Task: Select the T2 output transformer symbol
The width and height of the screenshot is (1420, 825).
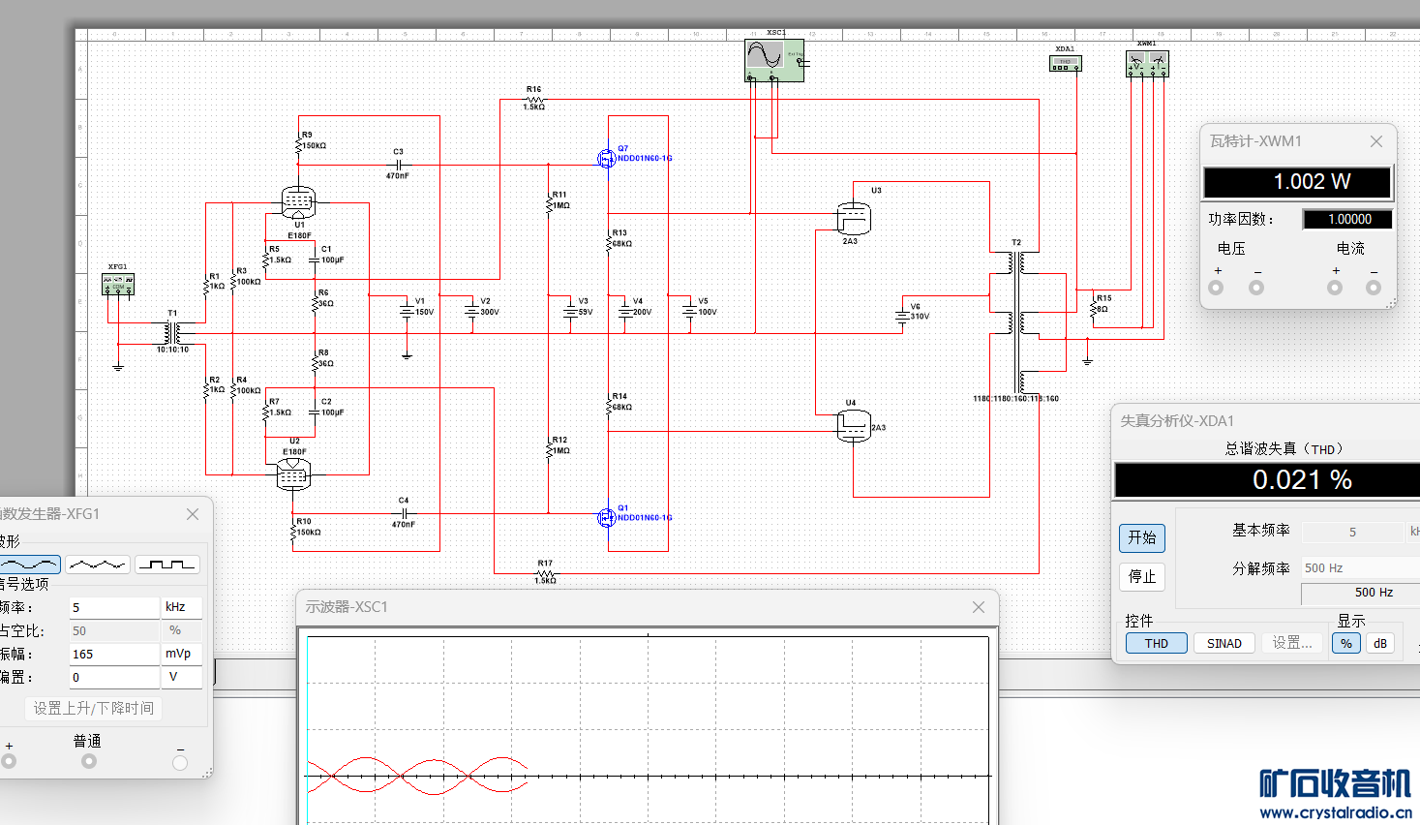Action: pyautogui.click(x=1015, y=320)
